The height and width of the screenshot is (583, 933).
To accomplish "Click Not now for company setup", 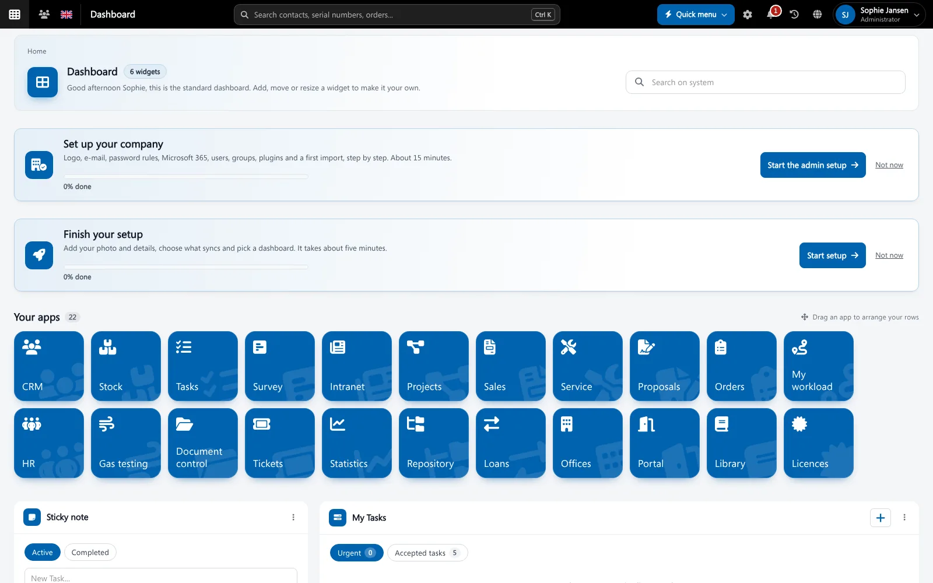I will coord(889,165).
